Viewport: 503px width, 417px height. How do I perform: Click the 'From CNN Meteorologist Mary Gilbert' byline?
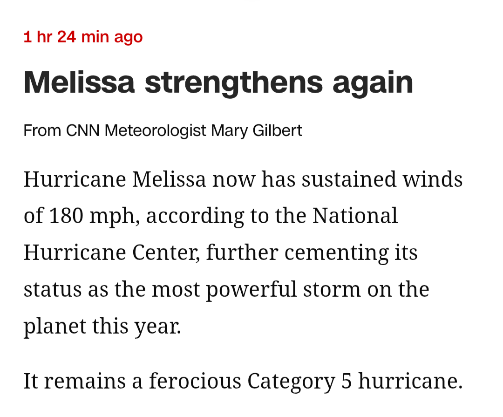[163, 131]
